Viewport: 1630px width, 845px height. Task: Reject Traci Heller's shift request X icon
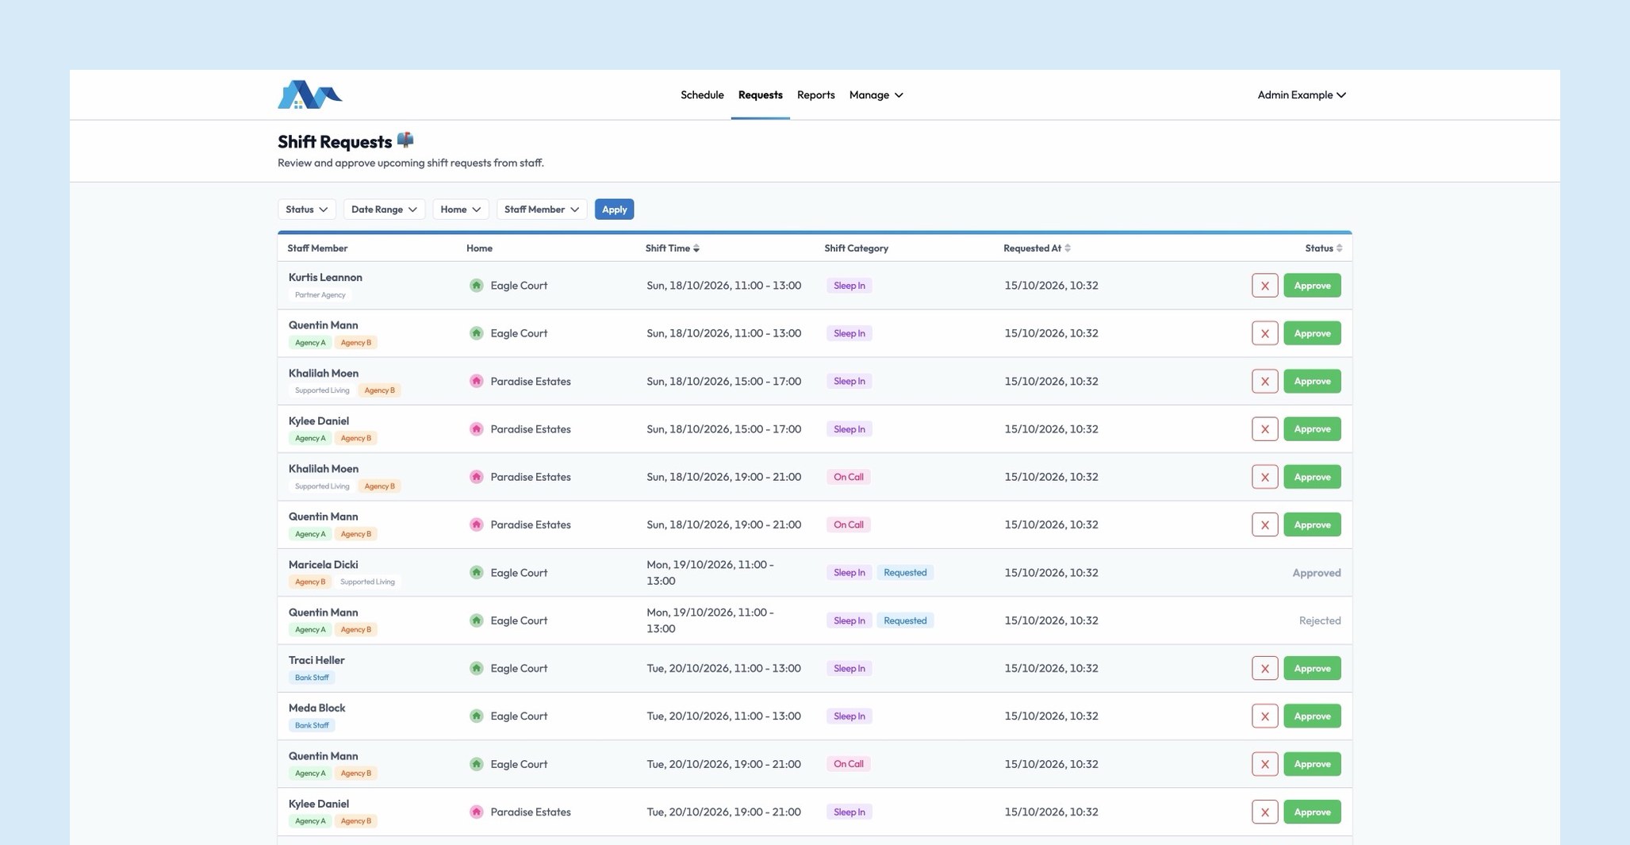[x=1264, y=668]
